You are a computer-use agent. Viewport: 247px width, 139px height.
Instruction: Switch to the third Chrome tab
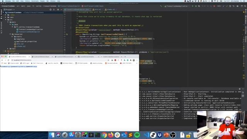pyautogui.click(x=65, y=57)
